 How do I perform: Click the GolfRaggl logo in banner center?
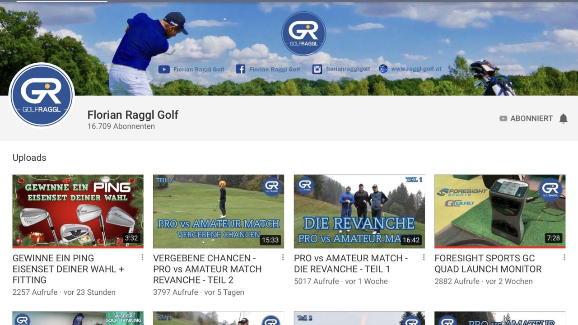click(x=303, y=33)
